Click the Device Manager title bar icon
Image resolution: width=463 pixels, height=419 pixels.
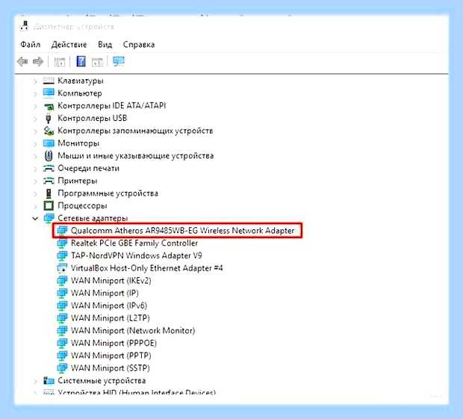pos(24,25)
